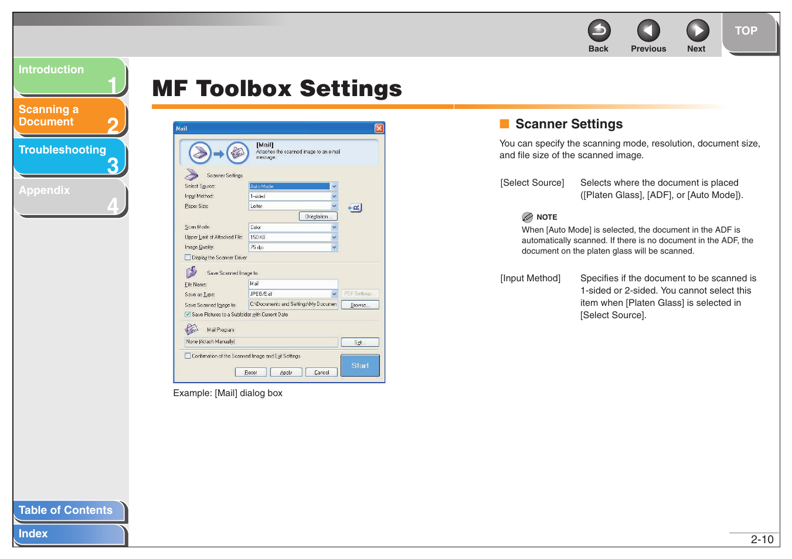792x559 pixels.
Task: Open Upper Limit of Attached File dropdown
Action: pos(334,237)
